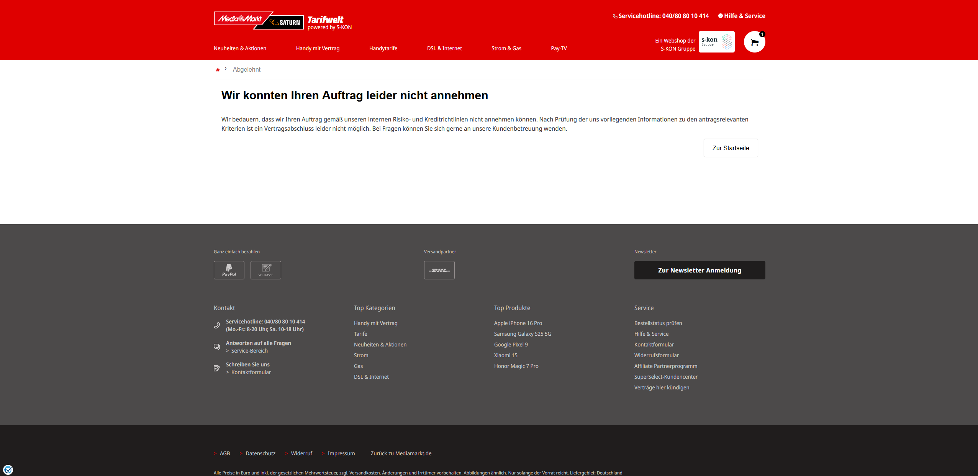The width and height of the screenshot is (978, 476).
Task: Open cookie consent badge in corner
Action: (x=8, y=469)
